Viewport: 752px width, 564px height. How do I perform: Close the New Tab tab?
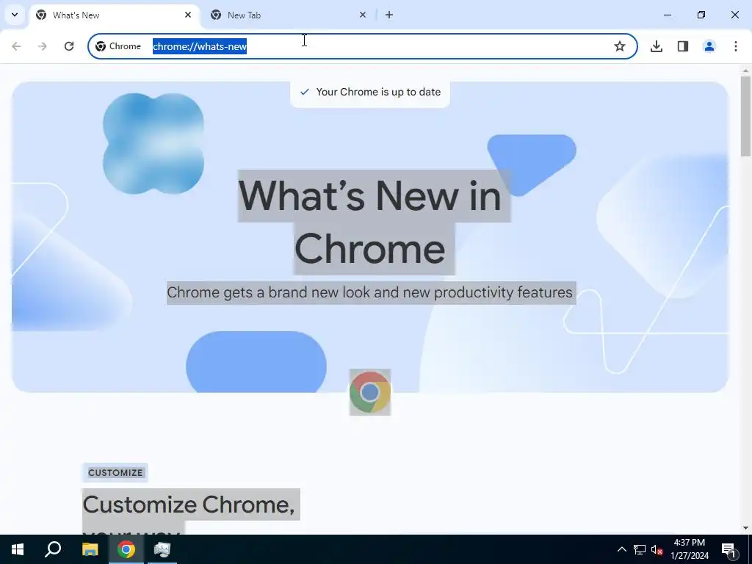pyautogui.click(x=363, y=15)
